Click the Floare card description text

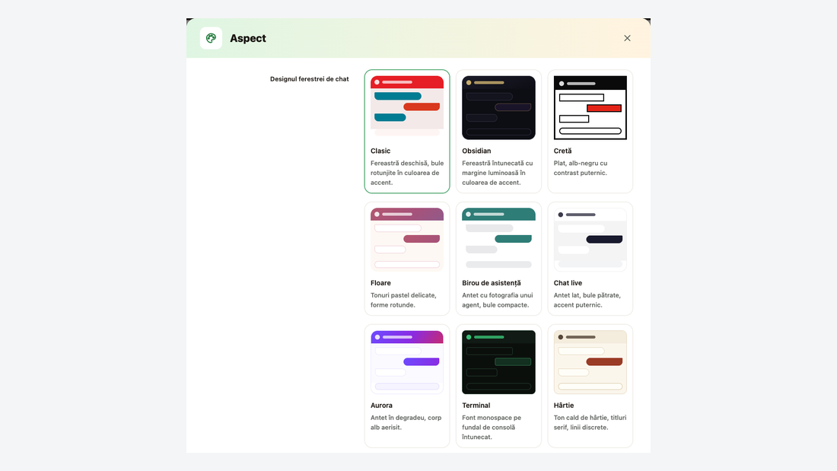pyautogui.click(x=403, y=300)
